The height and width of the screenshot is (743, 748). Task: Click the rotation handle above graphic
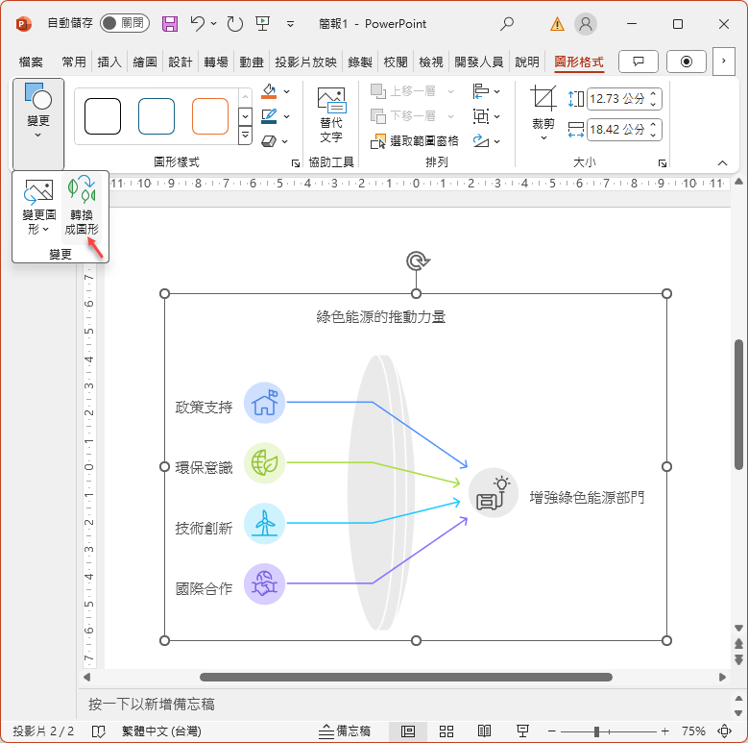(418, 260)
